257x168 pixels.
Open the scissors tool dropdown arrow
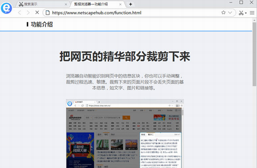pos(246,13)
